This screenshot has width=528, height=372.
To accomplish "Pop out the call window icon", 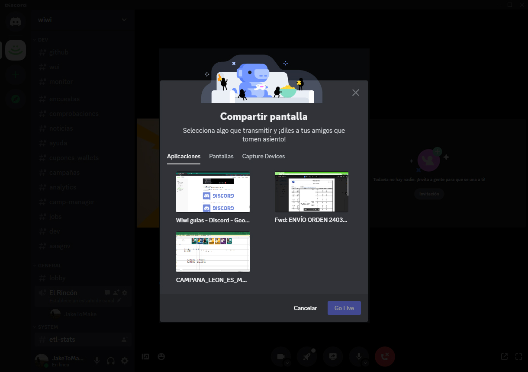I will (x=504, y=357).
